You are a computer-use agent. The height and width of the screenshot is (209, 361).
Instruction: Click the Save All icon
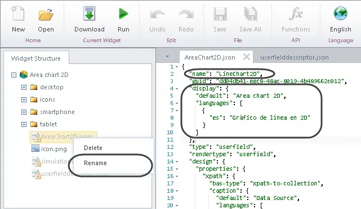point(250,13)
